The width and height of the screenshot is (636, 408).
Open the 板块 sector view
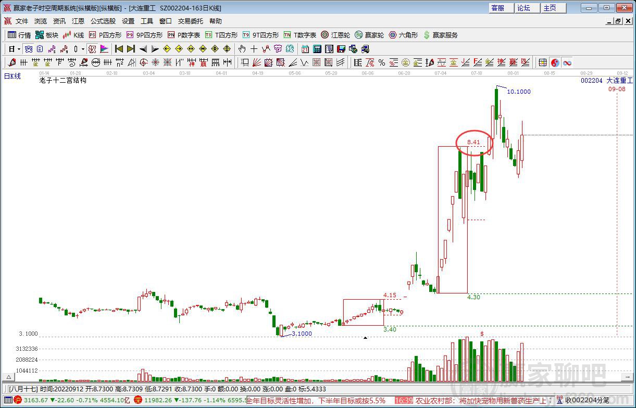tap(47, 35)
